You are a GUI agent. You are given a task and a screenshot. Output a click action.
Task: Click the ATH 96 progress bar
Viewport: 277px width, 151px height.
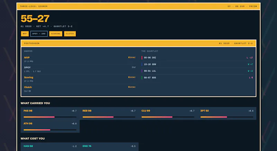(x=50, y=130)
